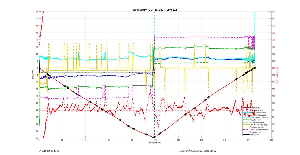Screen dimensions: 300x155
Task: Click the 'Horiz Speed(buoy,pitch)' legend entry
Action: coord(259,117)
